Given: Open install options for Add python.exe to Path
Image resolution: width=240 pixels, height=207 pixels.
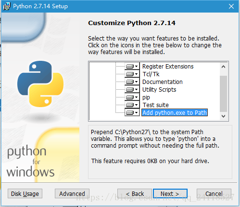Looking at the screenshot, I should pos(132,112).
